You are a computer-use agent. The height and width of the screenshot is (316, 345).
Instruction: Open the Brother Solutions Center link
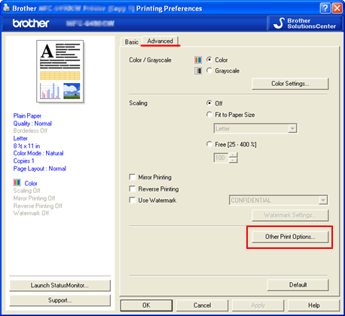coord(305,23)
